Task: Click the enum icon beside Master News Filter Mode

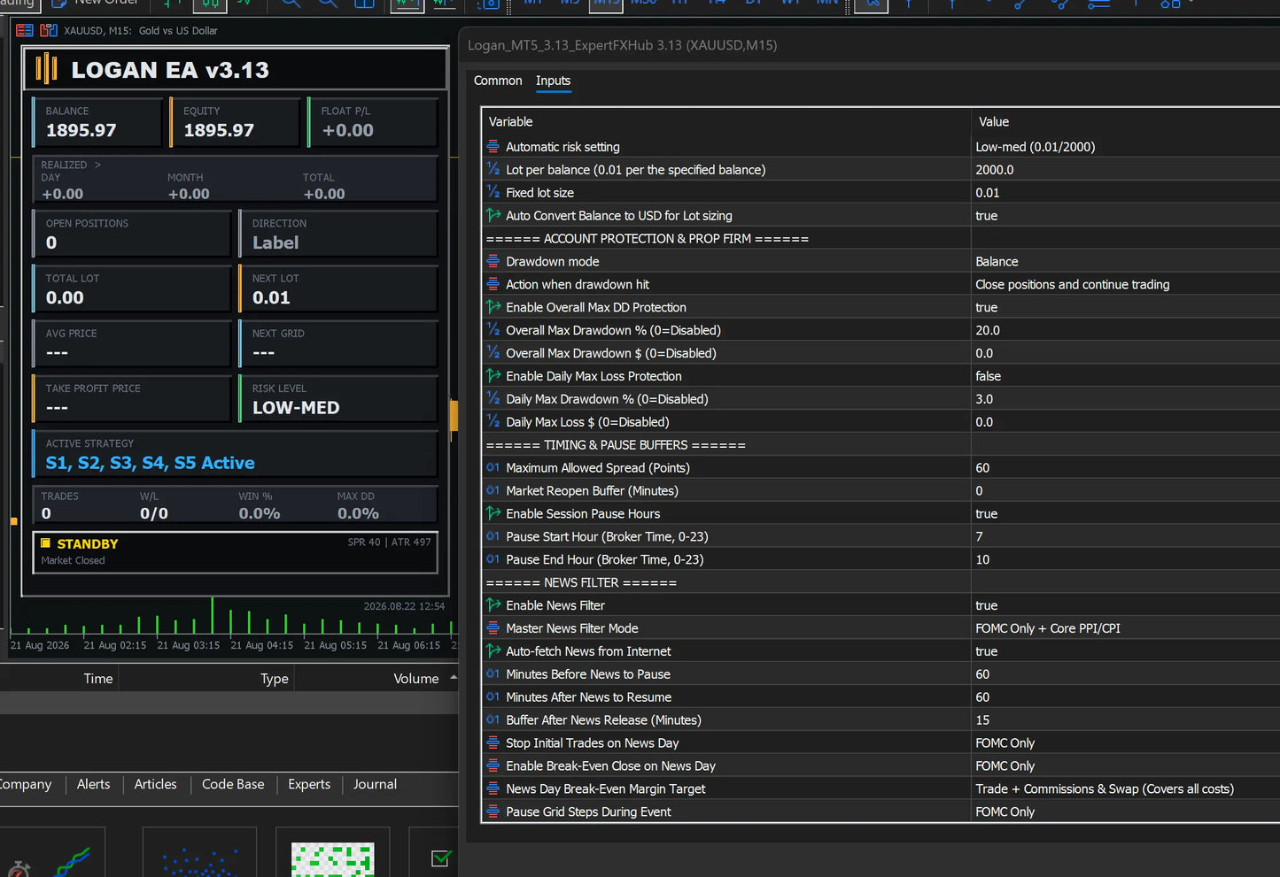Action: (493, 627)
